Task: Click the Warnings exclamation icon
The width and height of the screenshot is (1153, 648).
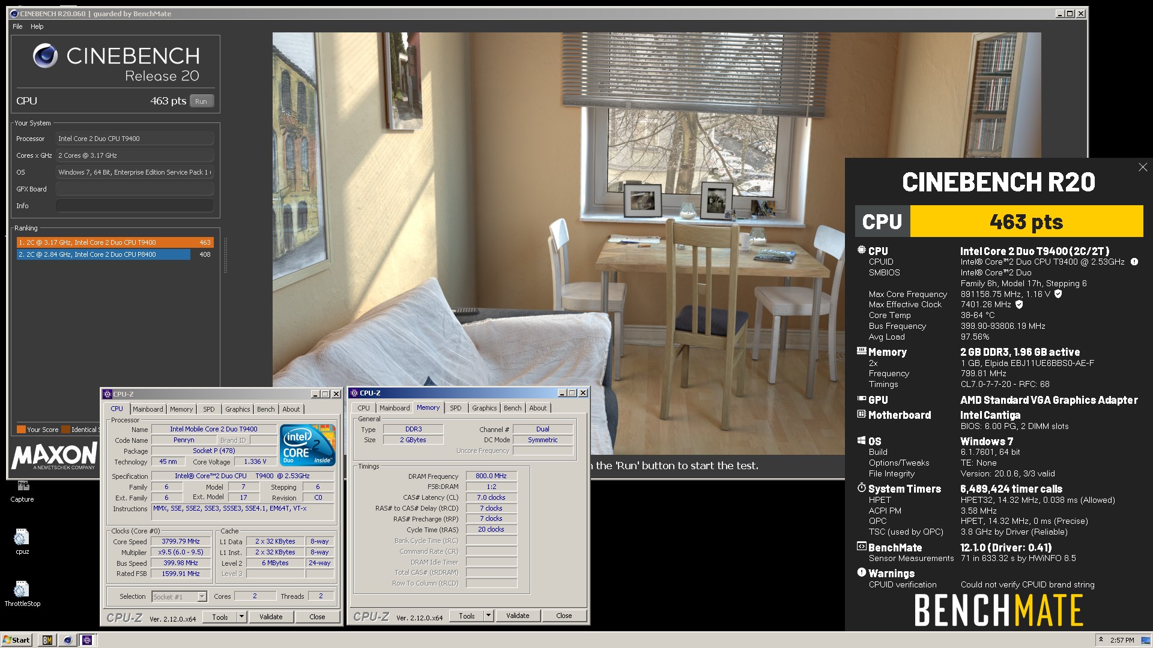Action: 861,572
